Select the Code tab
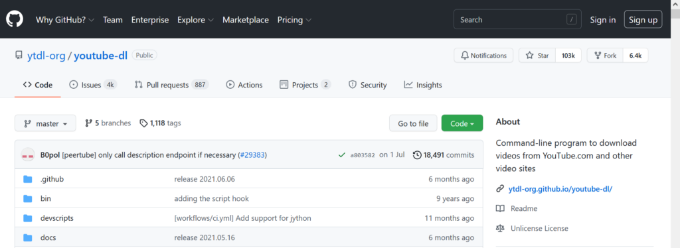The height and width of the screenshot is (248, 680). pos(38,85)
